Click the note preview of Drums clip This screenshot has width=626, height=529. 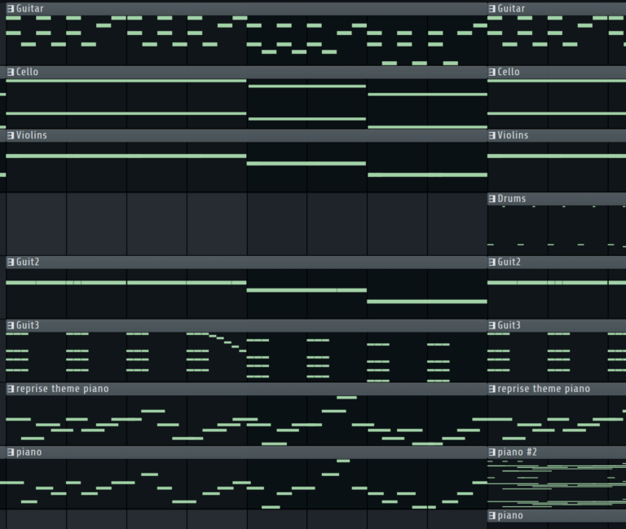pos(556,228)
